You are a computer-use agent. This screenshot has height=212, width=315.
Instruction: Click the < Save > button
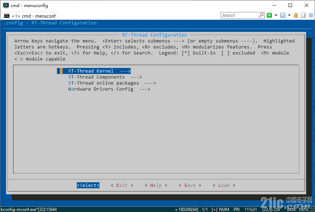click(190, 185)
